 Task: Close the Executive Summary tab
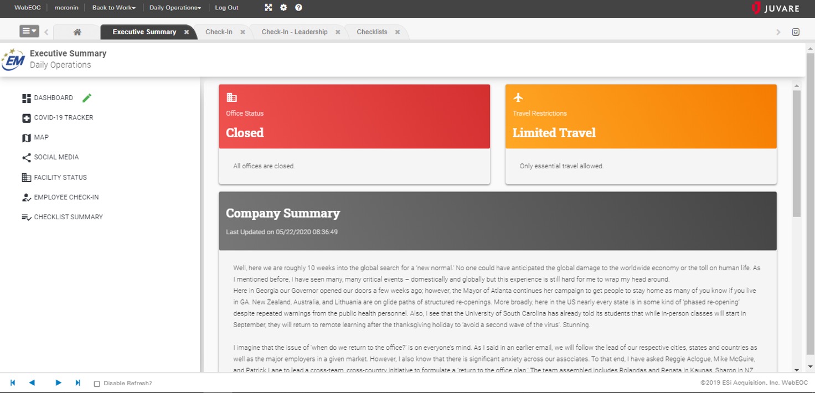tap(187, 32)
